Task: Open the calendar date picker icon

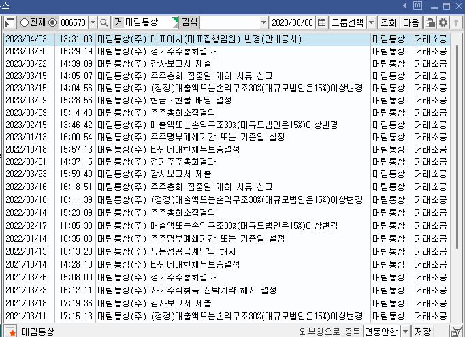Action: pyautogui.click(x=321, y=22)
